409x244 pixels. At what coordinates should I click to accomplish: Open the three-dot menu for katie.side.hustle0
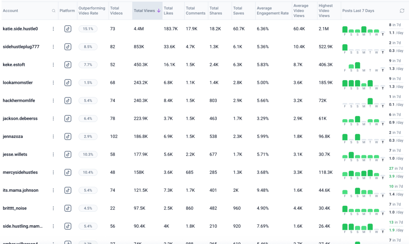(53, 29)
